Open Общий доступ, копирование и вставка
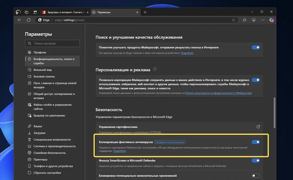 (52, 96)
